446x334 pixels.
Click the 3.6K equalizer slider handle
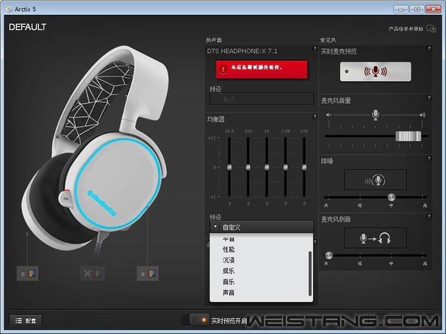[285, 167]
